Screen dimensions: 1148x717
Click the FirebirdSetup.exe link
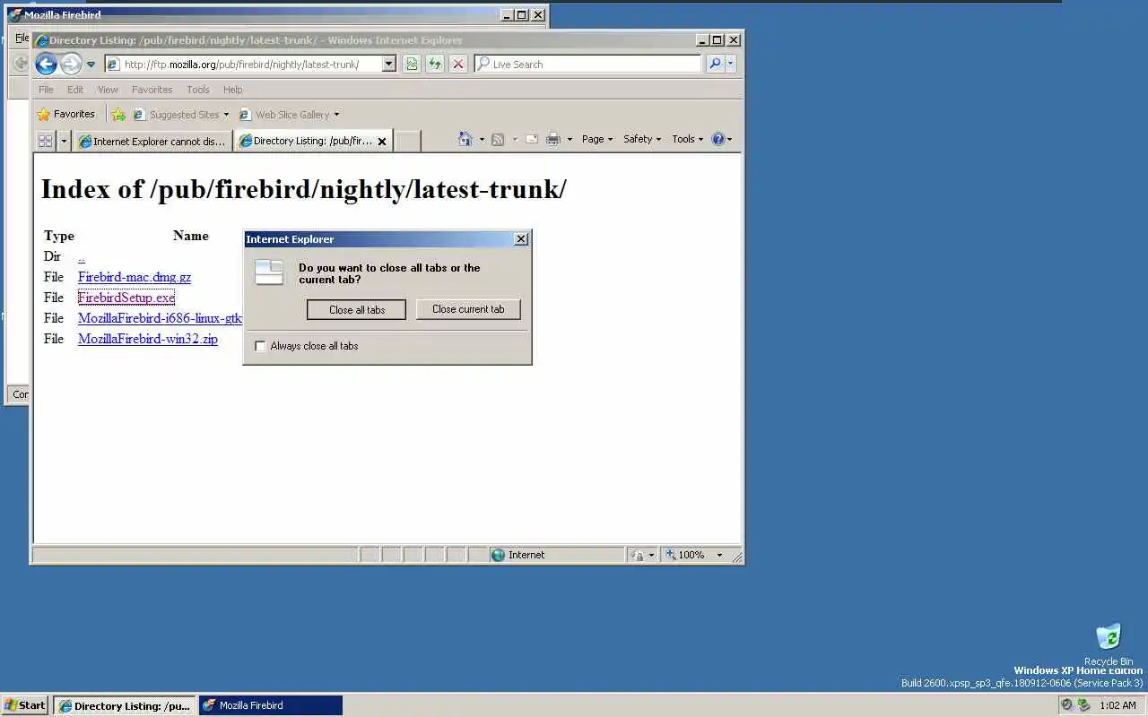coord(126,298)
